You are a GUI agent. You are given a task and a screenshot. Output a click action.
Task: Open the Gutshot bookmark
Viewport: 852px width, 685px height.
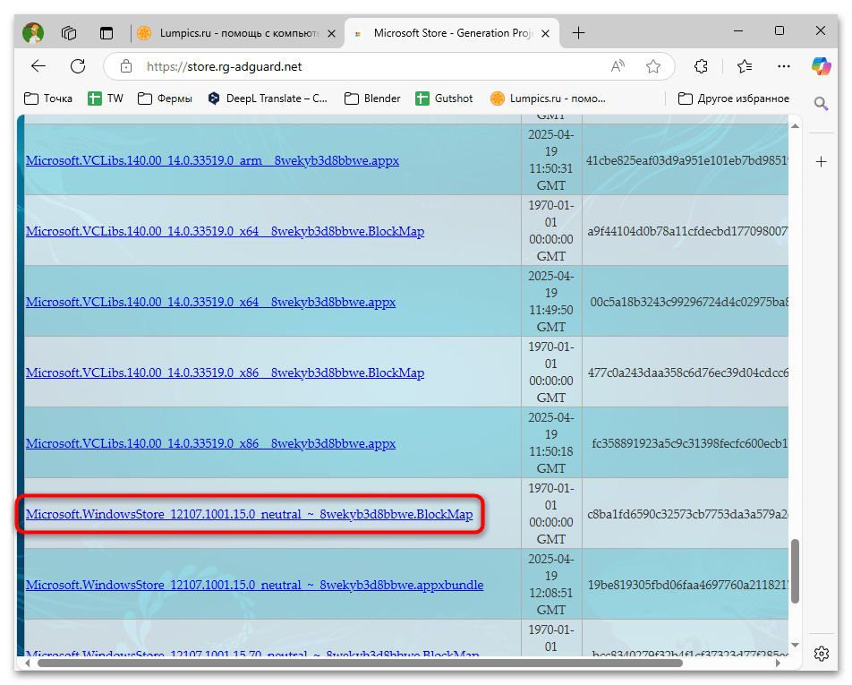[x=445, y=98]
